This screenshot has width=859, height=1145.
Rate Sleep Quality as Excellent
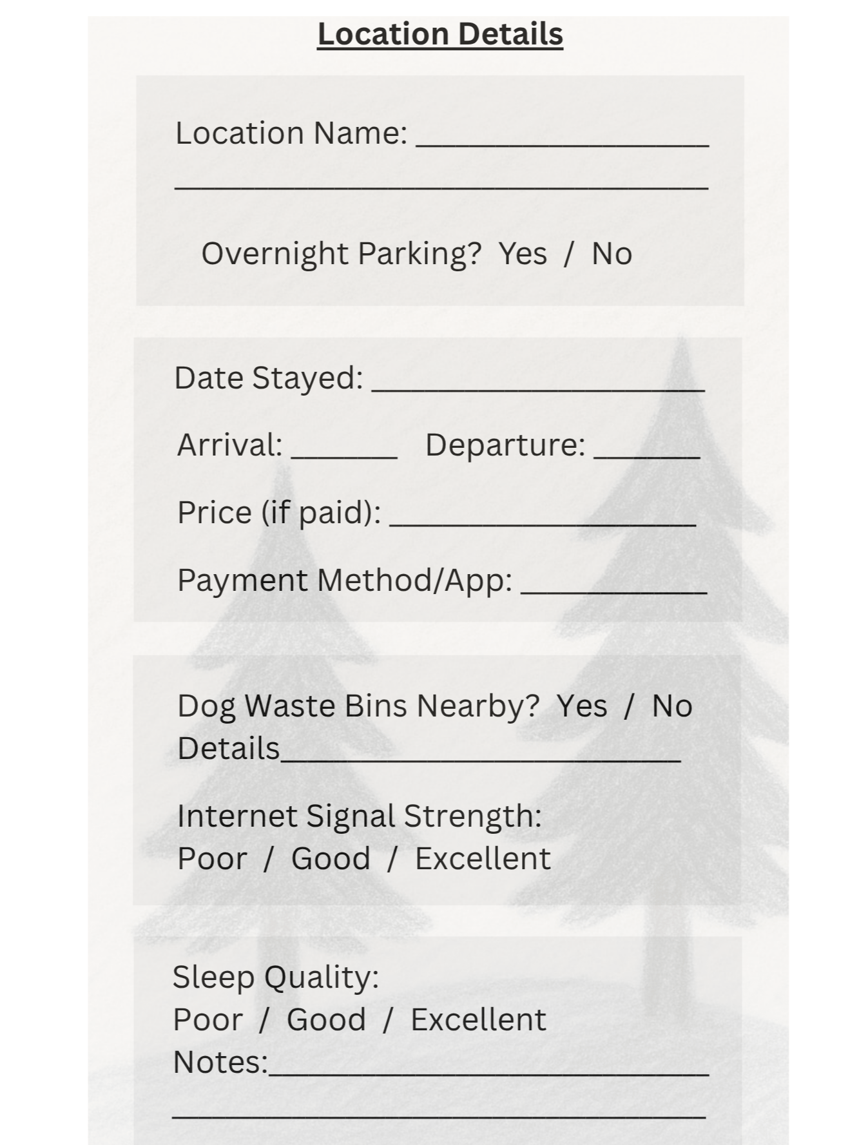coord(478,1019)
